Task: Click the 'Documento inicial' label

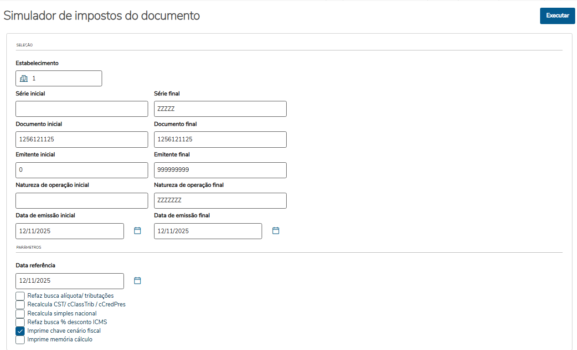Action: 39,124
